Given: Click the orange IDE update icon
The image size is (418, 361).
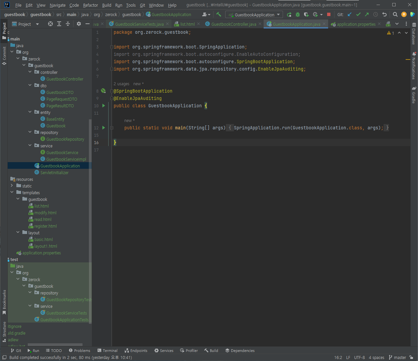Looking at the screenshot, I should (x=404, y=14).
